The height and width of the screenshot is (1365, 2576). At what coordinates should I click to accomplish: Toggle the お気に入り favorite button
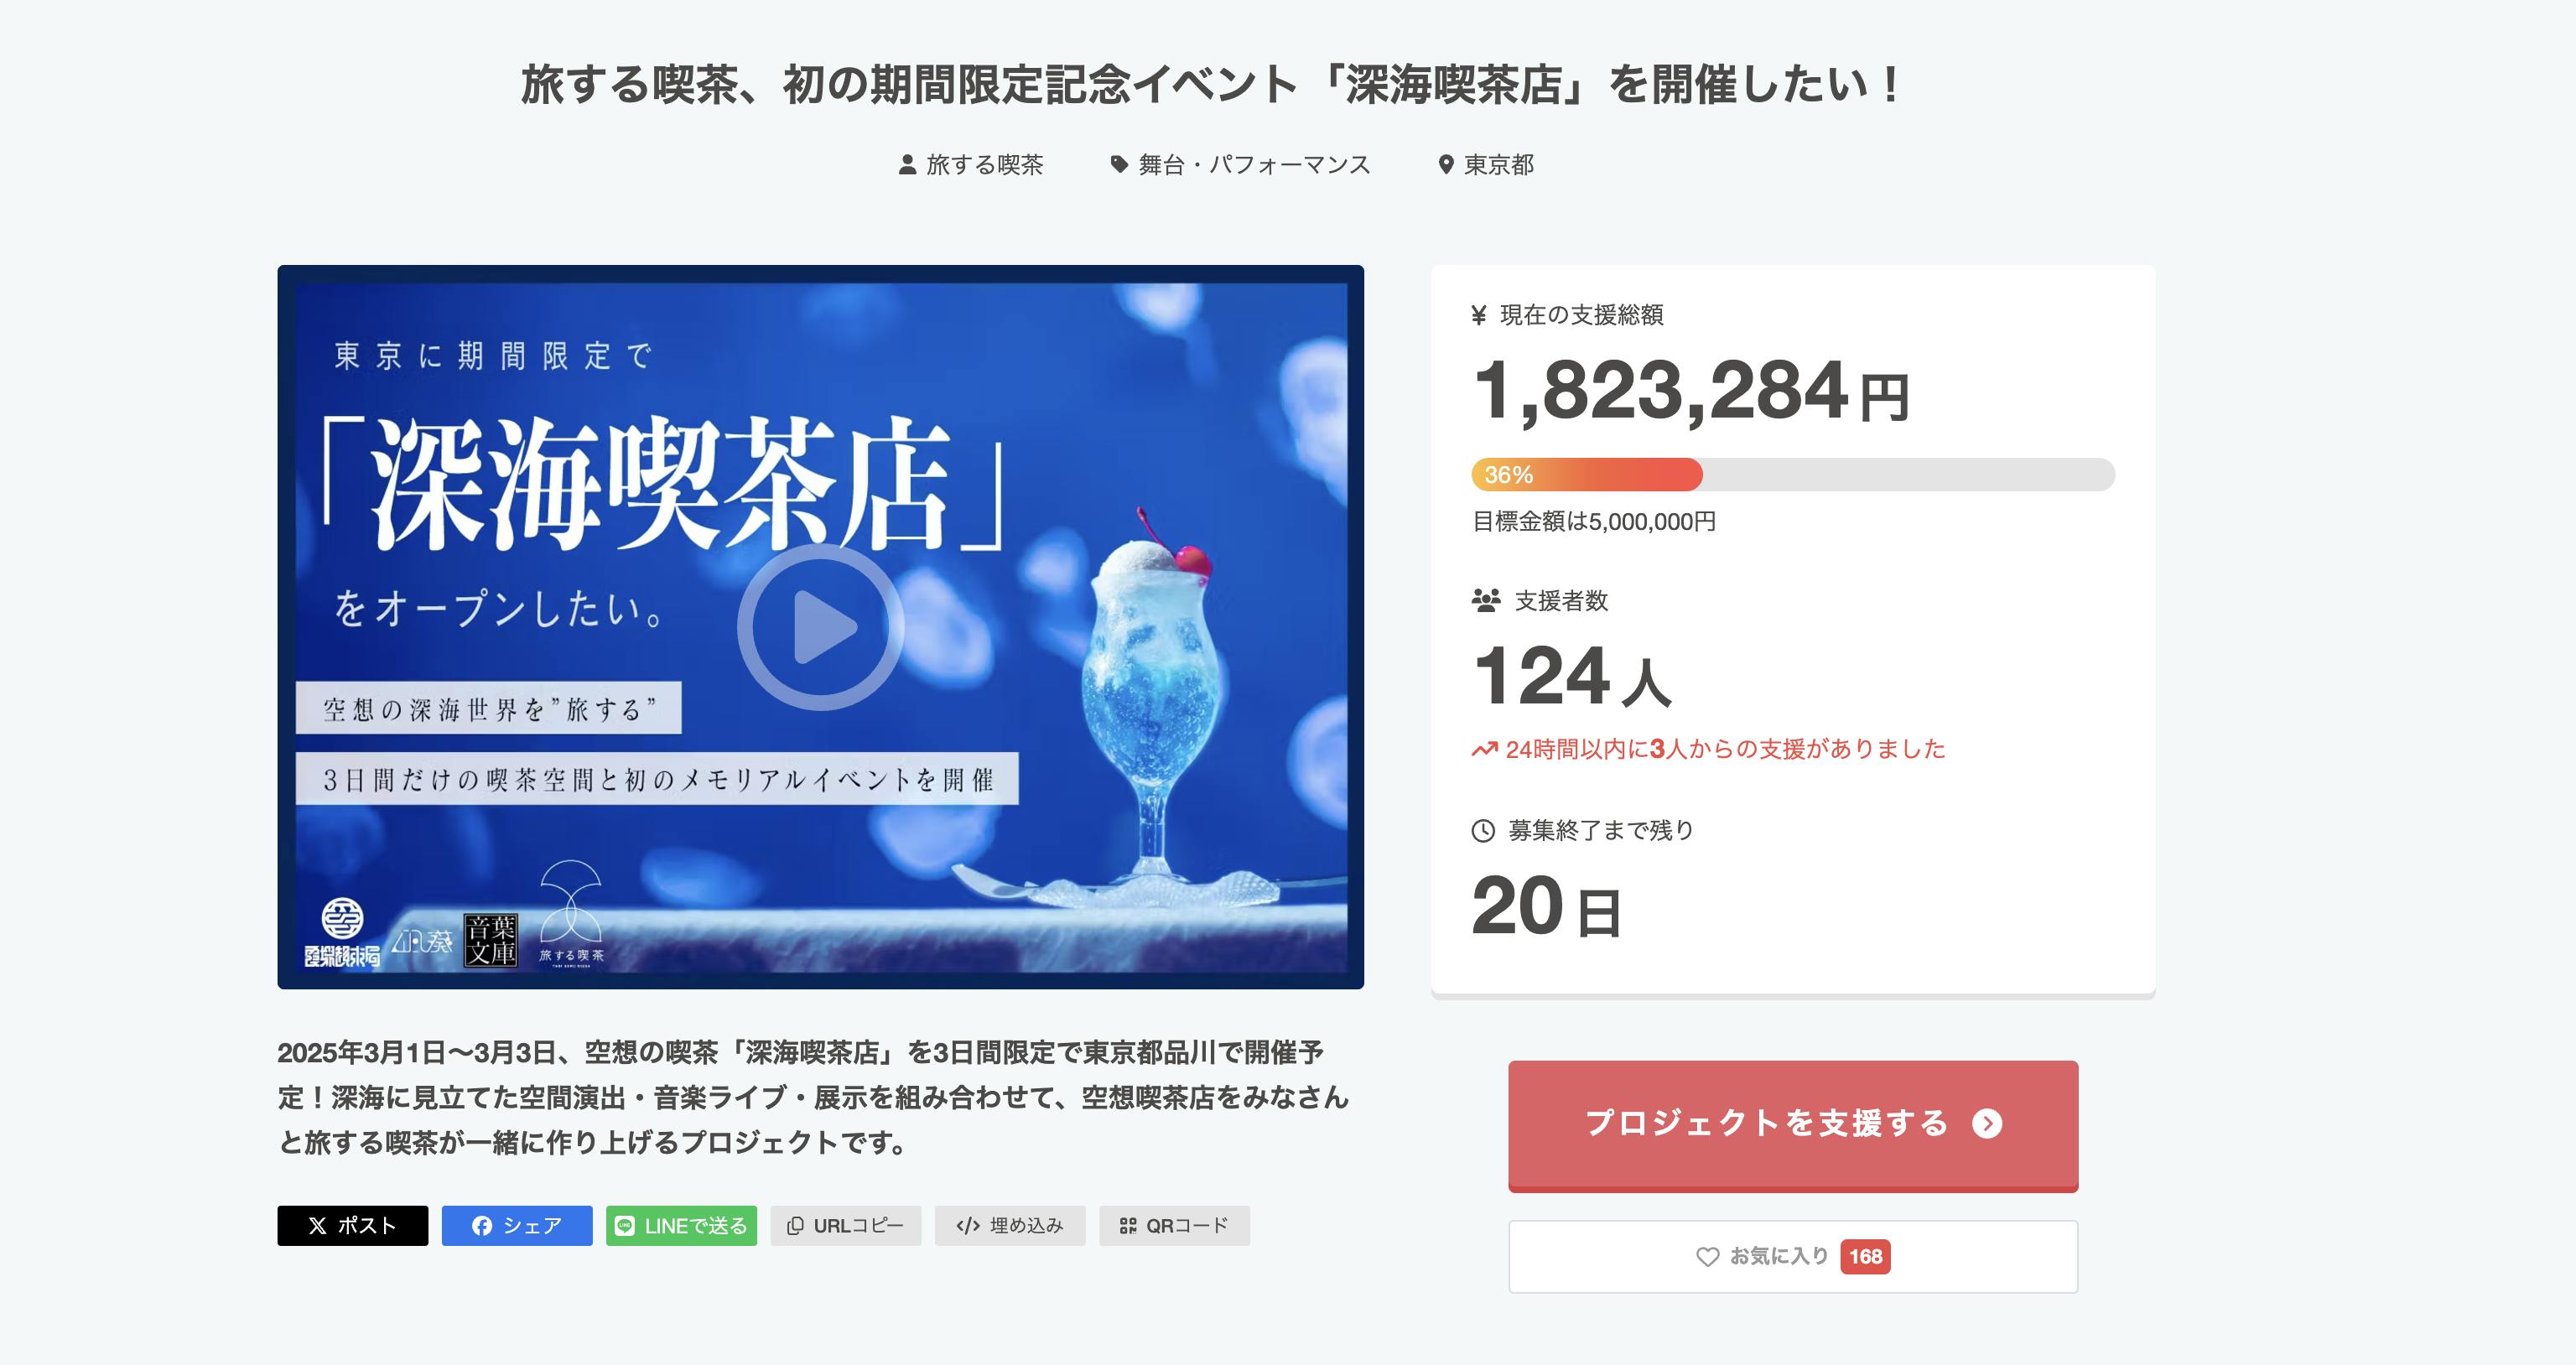(x=1793, y=1257)
